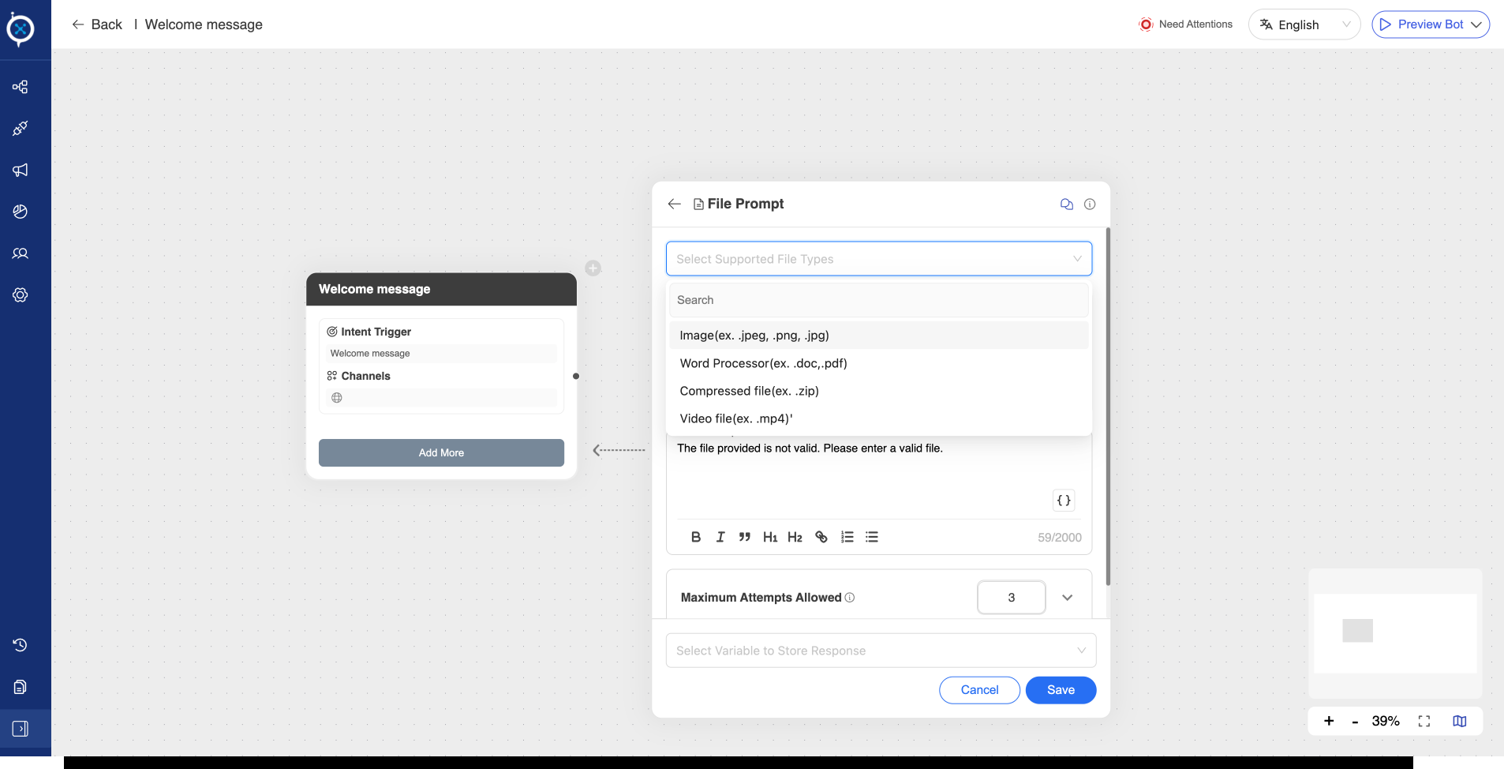Toggle the sidebar collapse panel icon

[21, 729]
